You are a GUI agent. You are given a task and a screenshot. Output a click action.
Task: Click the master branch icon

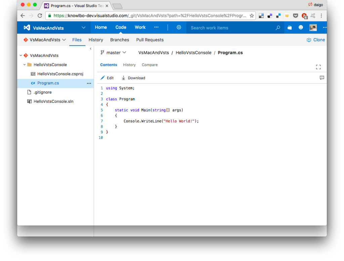click(x=102, y=52)
